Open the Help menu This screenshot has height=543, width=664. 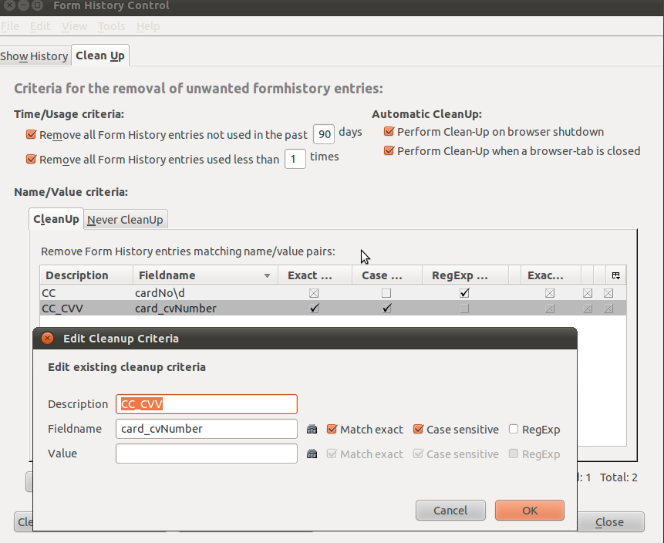148,26
